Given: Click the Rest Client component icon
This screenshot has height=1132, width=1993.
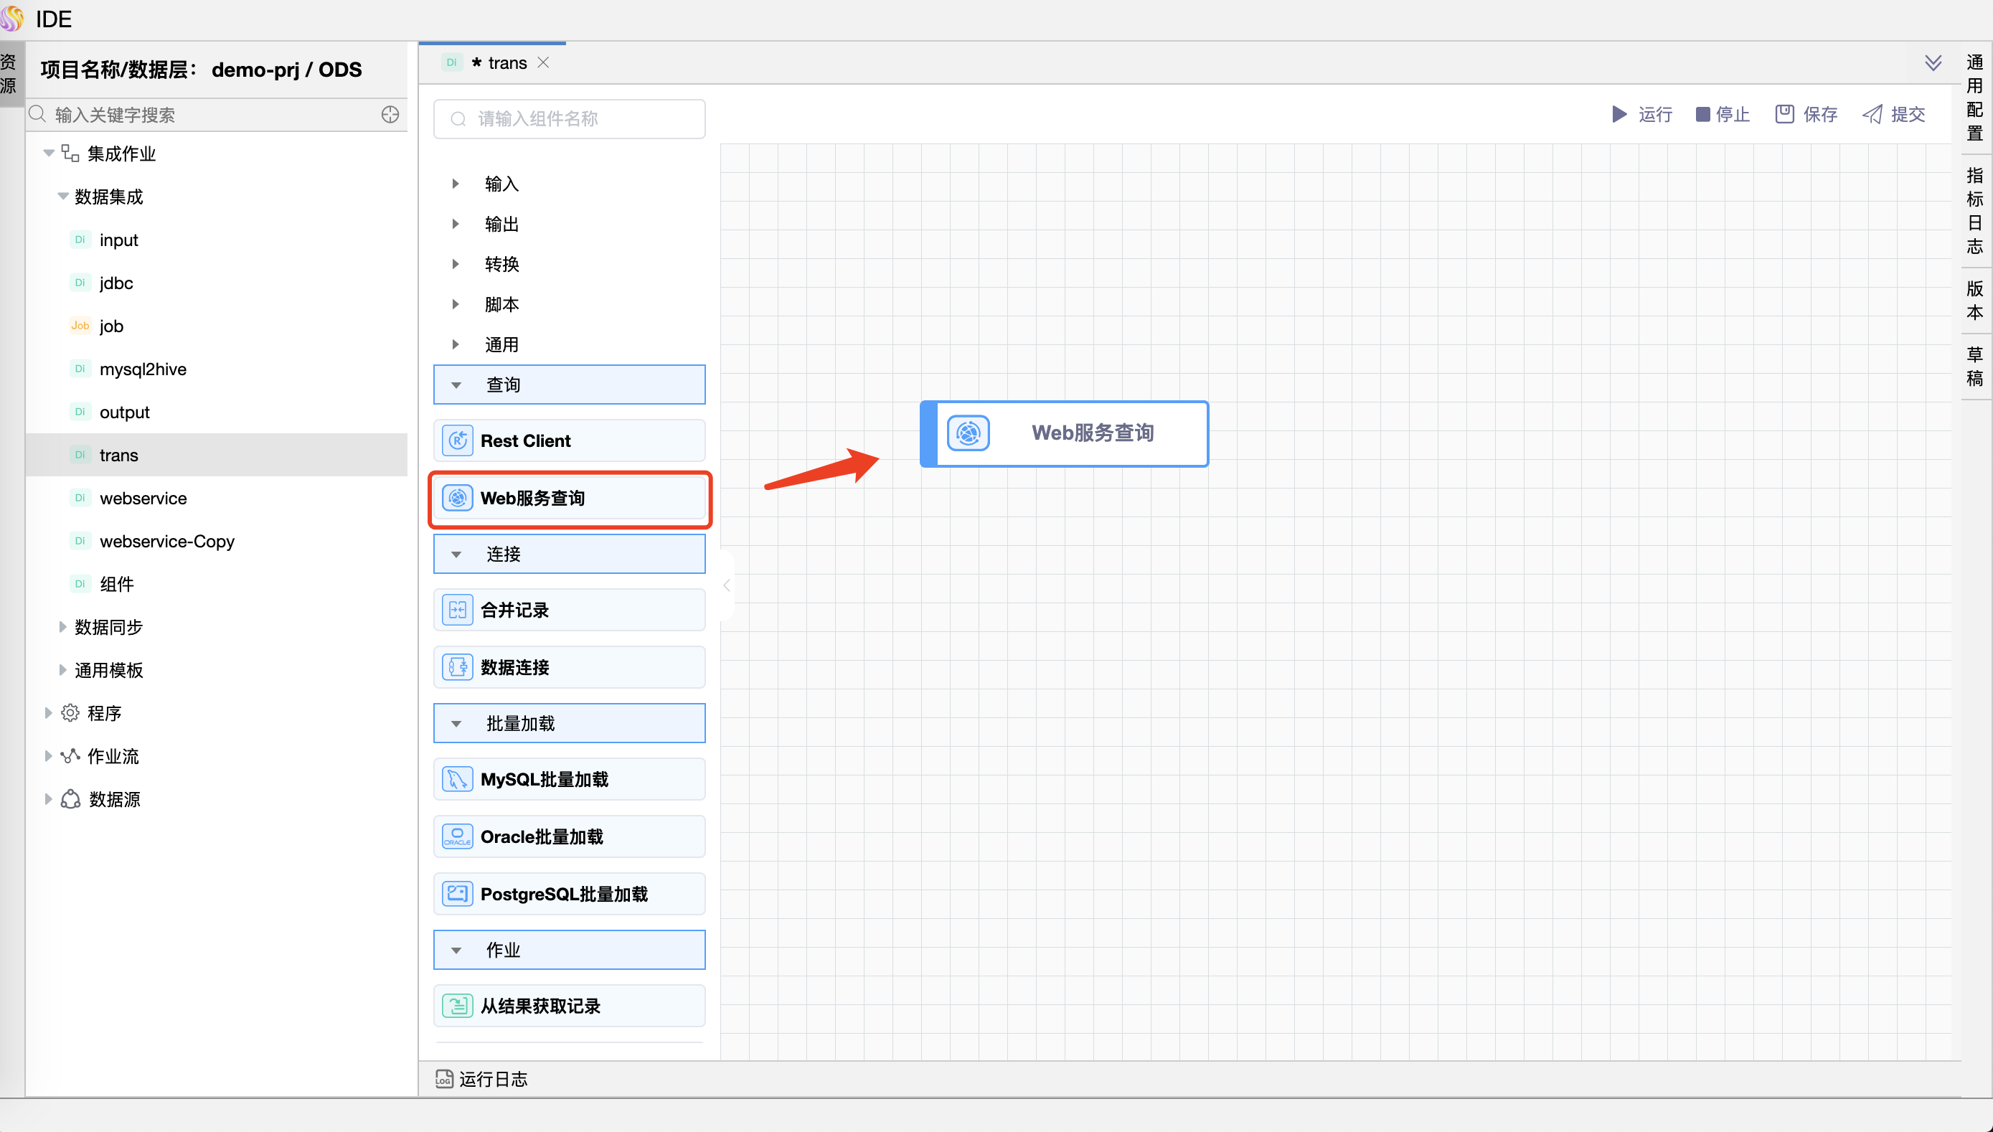Looking at the screenshot, I should click(457, 441).
